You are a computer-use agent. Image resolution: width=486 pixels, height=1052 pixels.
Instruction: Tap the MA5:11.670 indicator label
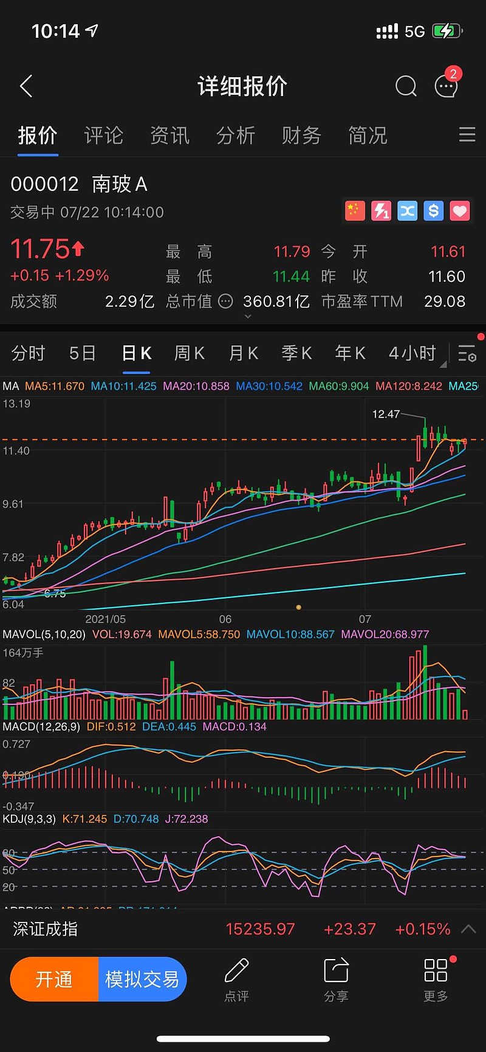pyautogui.click(x=55, y=386)
